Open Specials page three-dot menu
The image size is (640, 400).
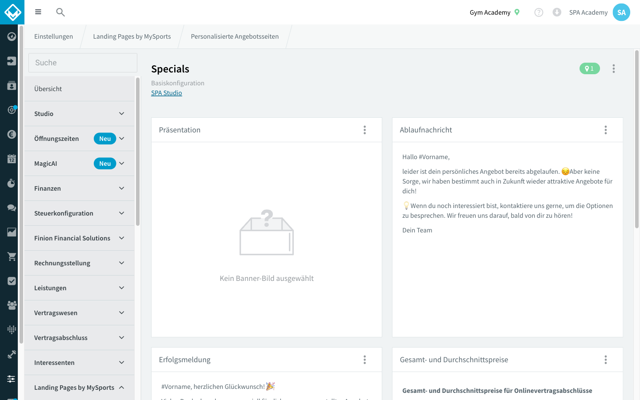pos(614,68)
